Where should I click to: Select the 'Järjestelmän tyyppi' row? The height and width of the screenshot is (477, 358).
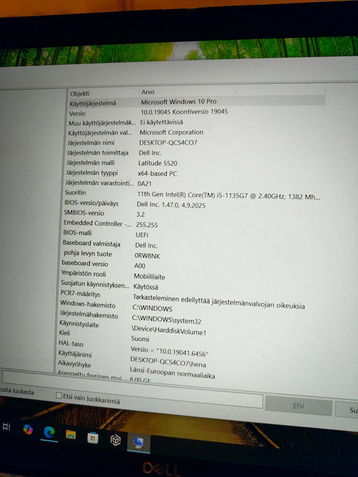92,173
